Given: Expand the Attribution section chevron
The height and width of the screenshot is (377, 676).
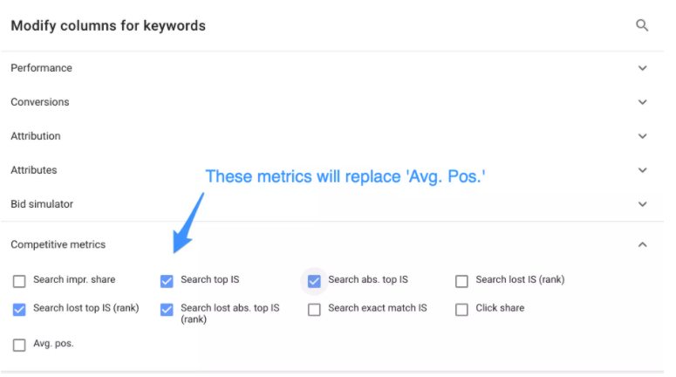Looking at the screenshot, I should pos(643,136).
